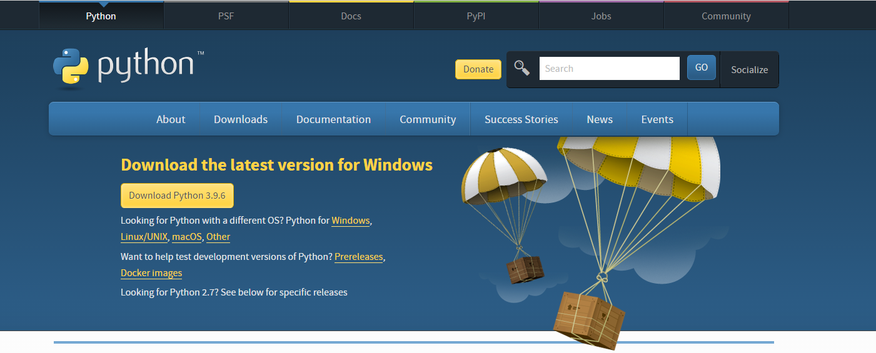876x353 pixels.
Task: Open the Success Stories navigation menu
Action: coord(521,119)
